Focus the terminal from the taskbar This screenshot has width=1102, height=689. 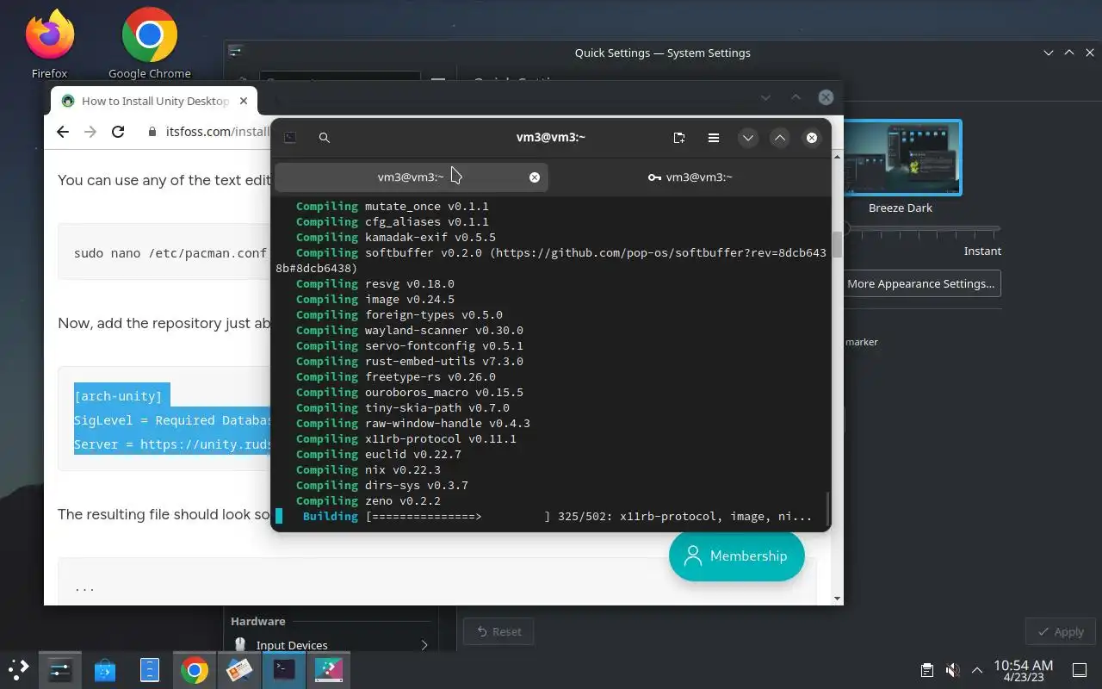tap(284, 669)
